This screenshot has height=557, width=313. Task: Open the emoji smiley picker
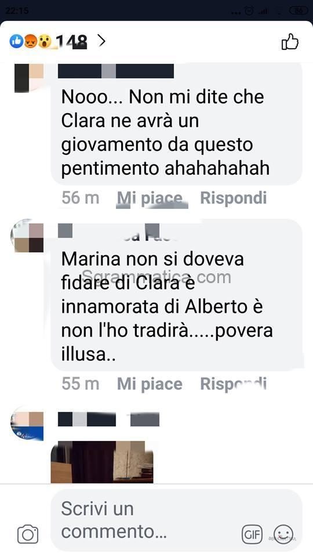[x=283, y=534]
